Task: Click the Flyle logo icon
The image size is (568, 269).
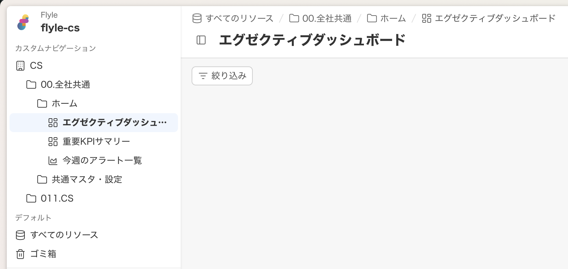Action: pos(23,22)
